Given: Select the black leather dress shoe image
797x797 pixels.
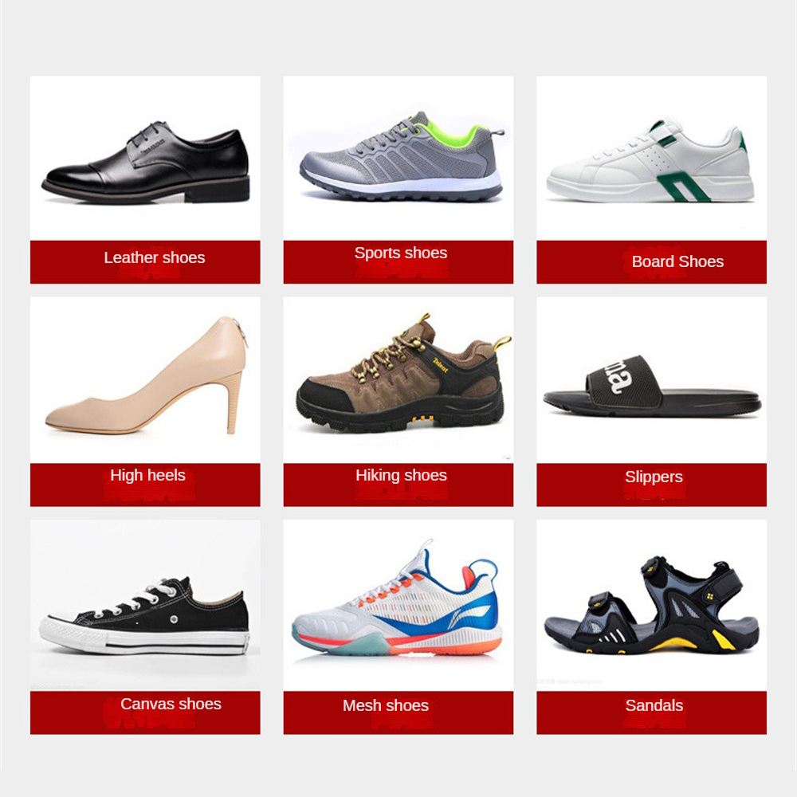Looking at the screenshot, I should coord(146,162).
